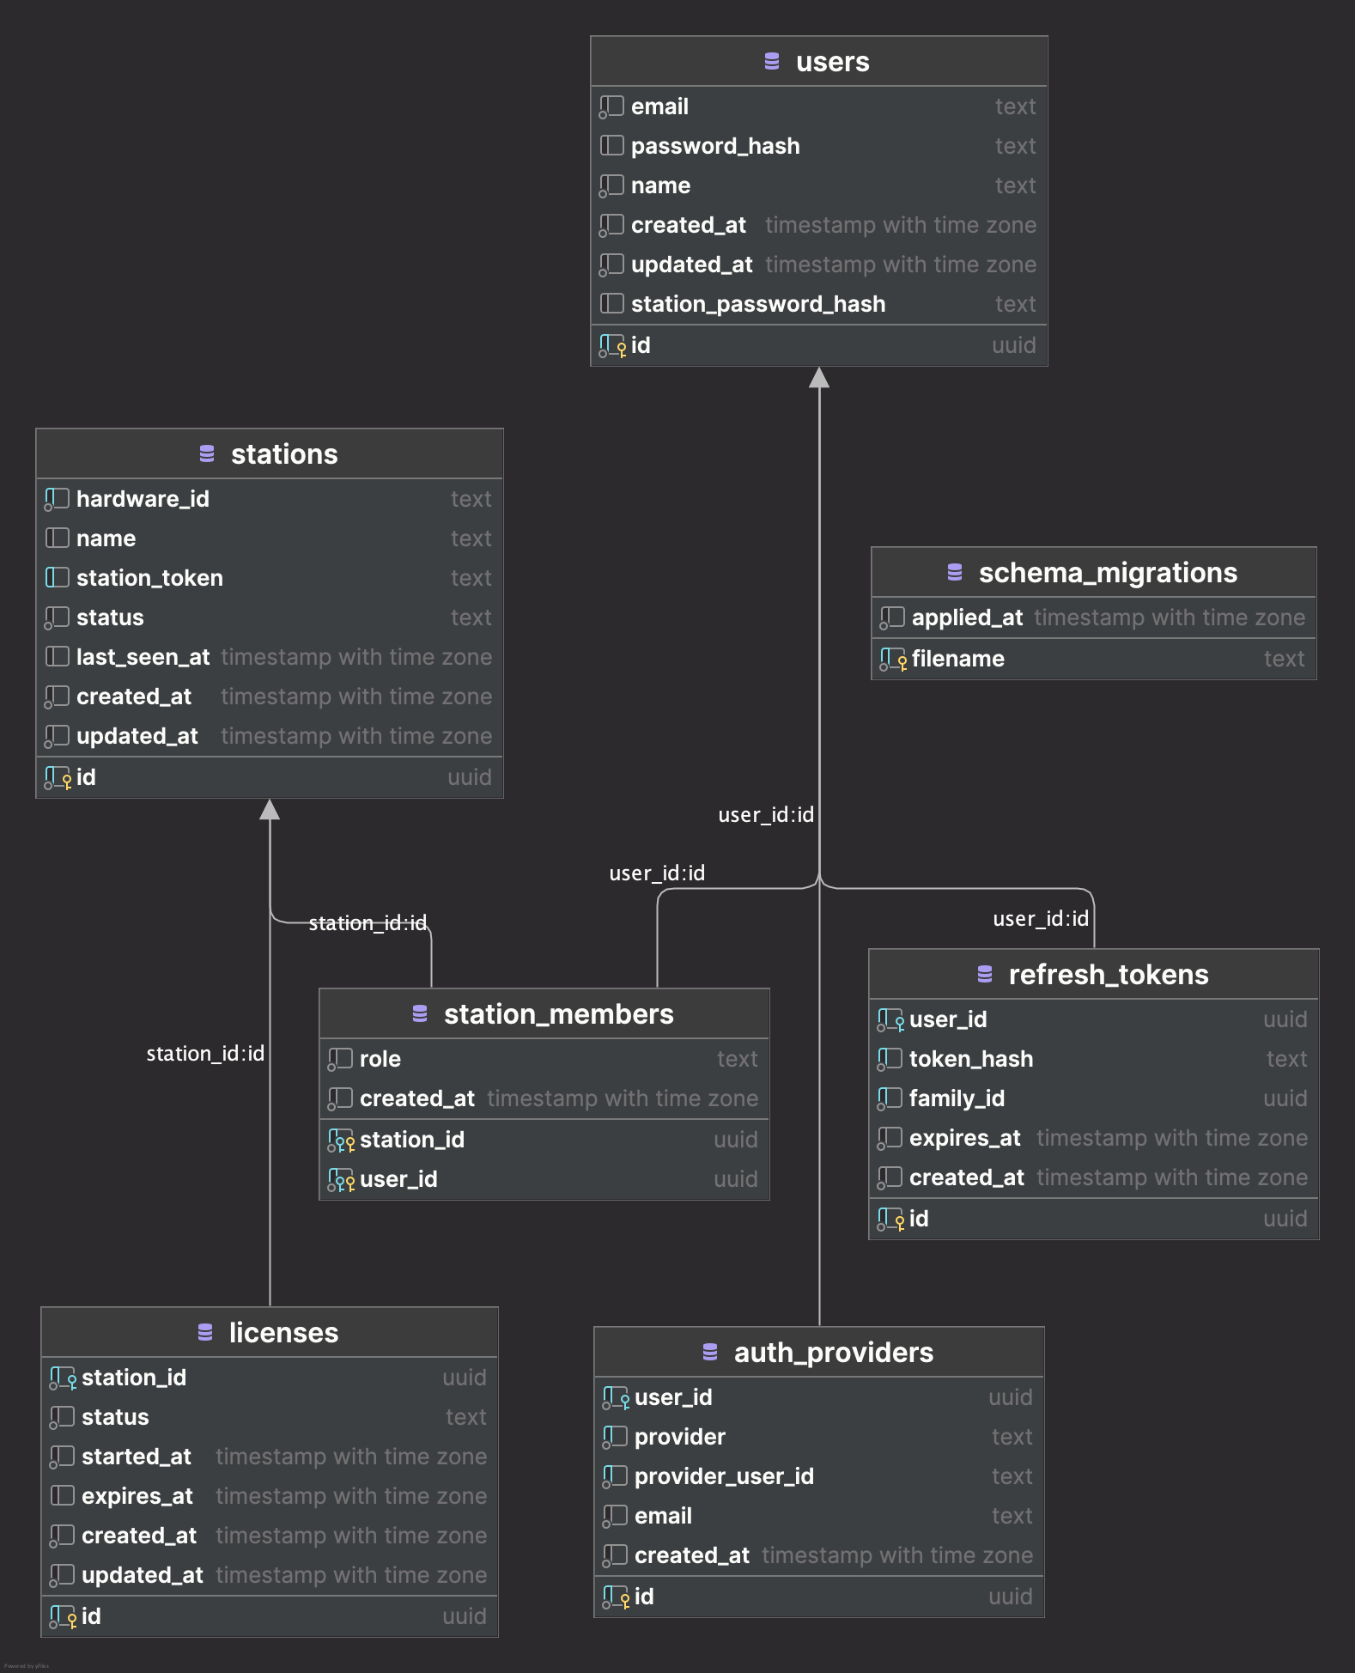Click the users updated_at column name
1355x1673 pixels.
point(692,265)
